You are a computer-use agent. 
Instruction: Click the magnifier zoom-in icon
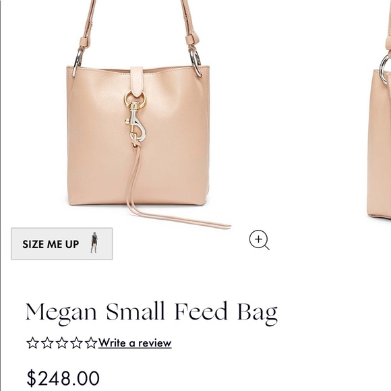coord(259,240)
